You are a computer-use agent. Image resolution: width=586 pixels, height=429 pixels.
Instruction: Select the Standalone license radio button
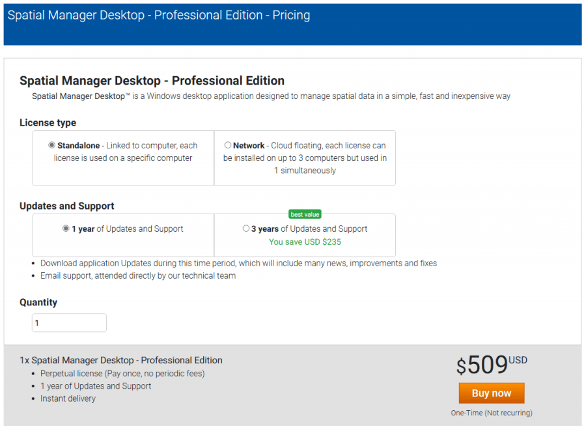[x=53, y=145]
